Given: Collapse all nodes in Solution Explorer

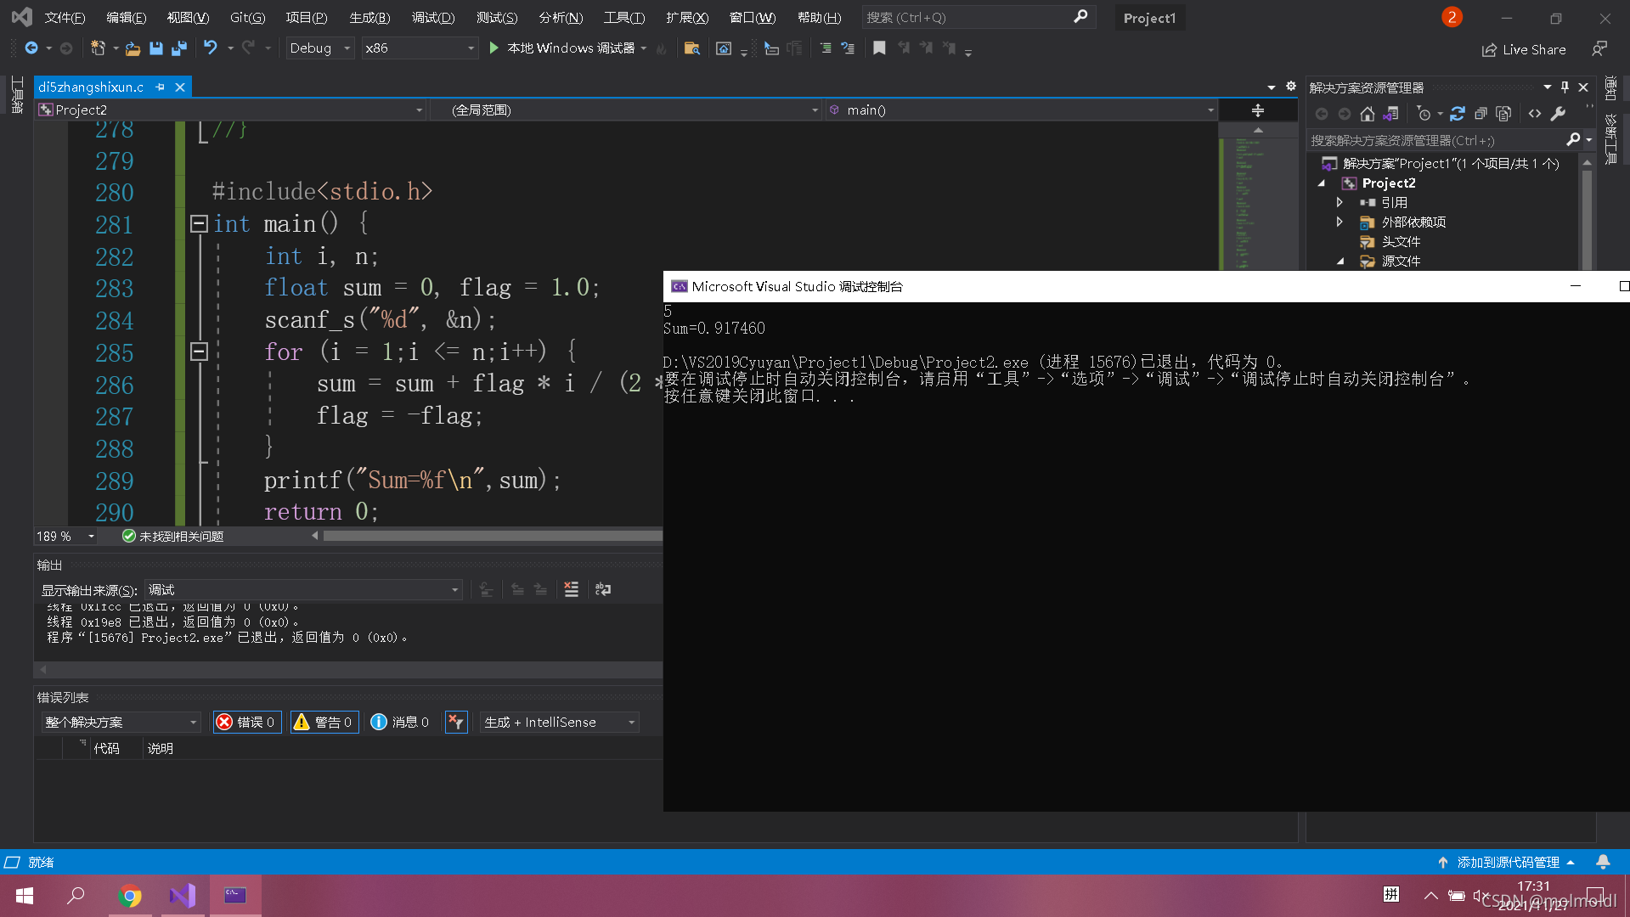Looking at the screenshot, I should 1481,114.
